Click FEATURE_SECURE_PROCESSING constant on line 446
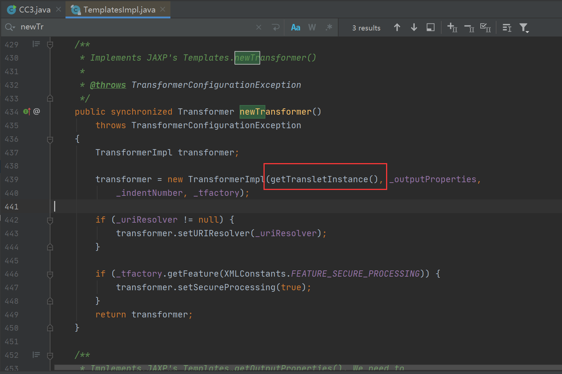 tap(355, 274)
